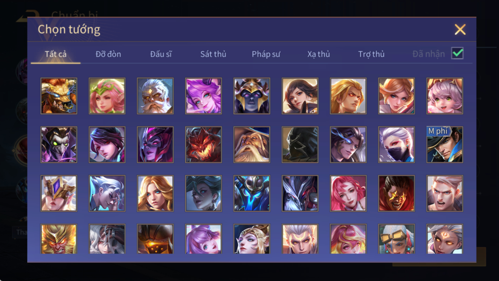Switch to the 'Đỡ đòn' tab
This screenshot has height=281, width=499.
coord(108,54)
